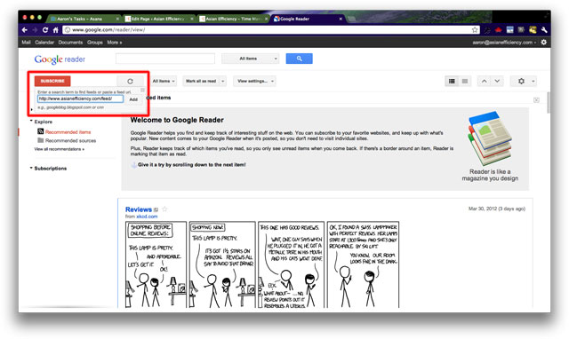This screenshot has height=339, width=569.
Task: Click the Reader search text box
Action: tap(165, 59)
